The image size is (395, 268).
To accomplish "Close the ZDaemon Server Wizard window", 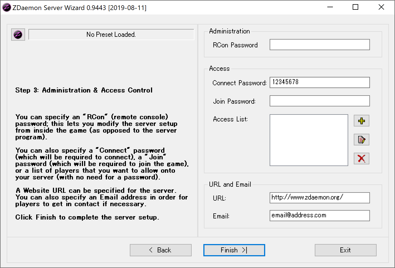I will pyautogui.click(x=381, y=7).
